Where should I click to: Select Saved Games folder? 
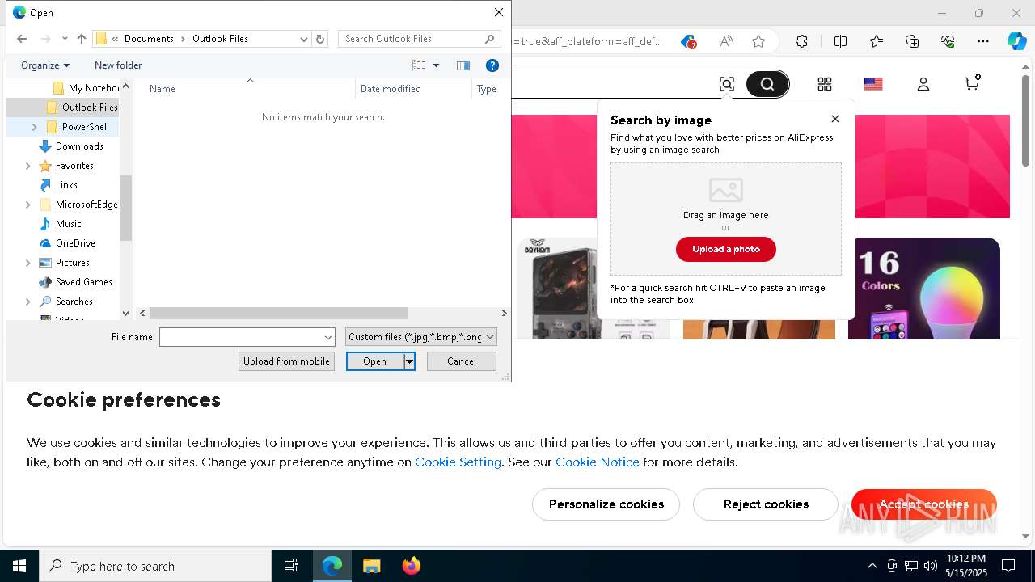point(76,282)
